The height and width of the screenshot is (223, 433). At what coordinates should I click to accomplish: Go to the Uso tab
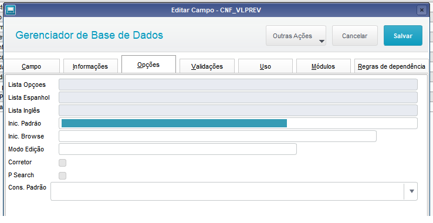click(265, 66)
